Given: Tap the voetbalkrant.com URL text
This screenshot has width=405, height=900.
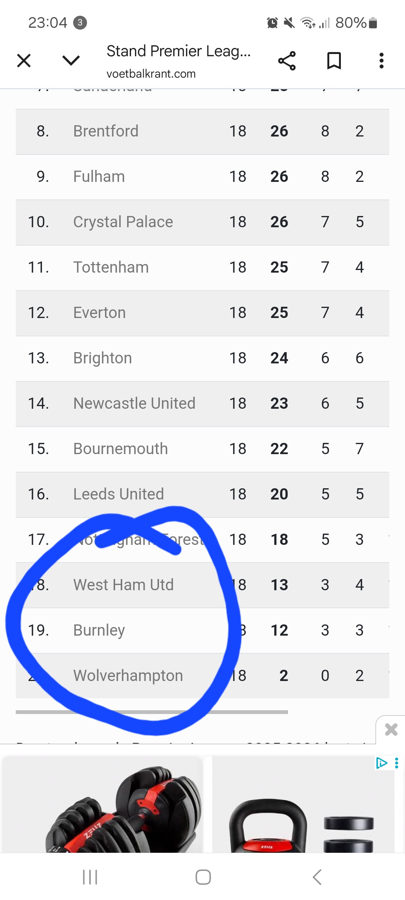Looking at the screenshot, I should pyautogui.click(x=151, y=74).
